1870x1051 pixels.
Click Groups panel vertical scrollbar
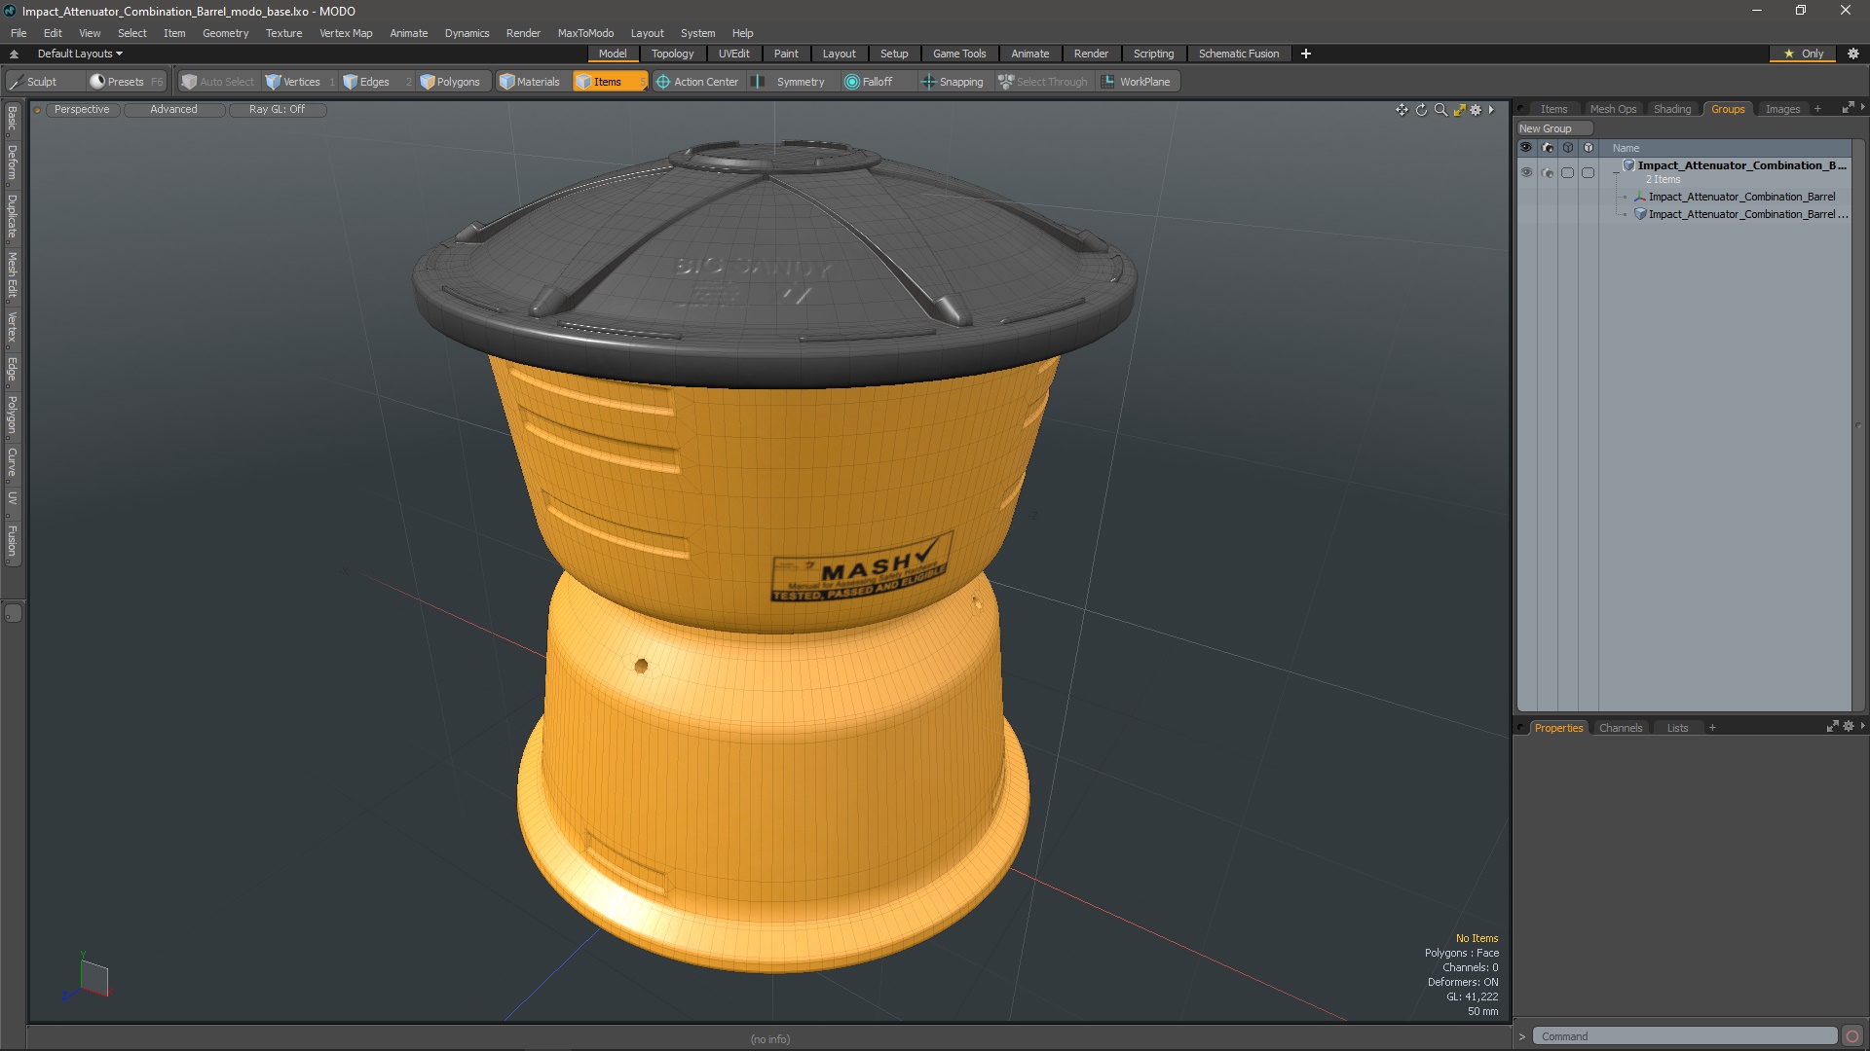point(1857,425)
